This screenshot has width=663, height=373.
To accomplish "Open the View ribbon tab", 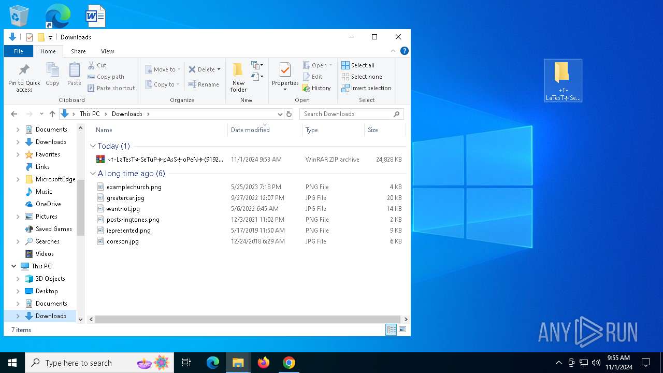I will pos(107,51).
